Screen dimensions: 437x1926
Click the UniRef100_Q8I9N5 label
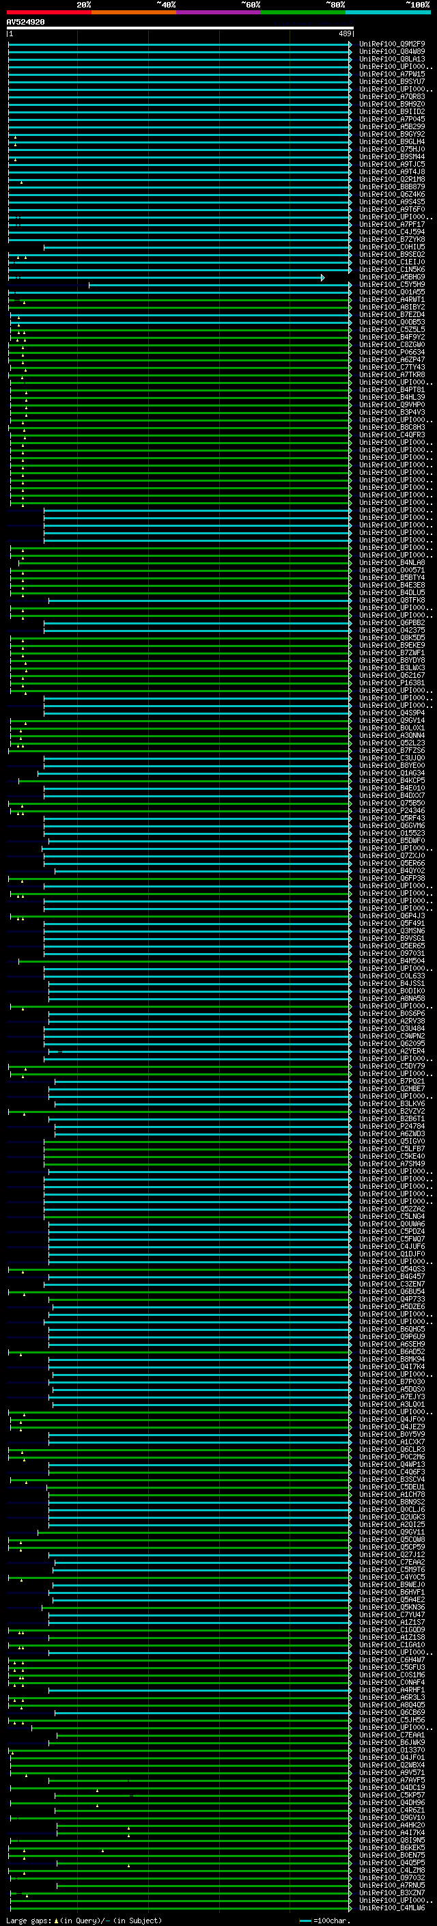click(392, 1840)
